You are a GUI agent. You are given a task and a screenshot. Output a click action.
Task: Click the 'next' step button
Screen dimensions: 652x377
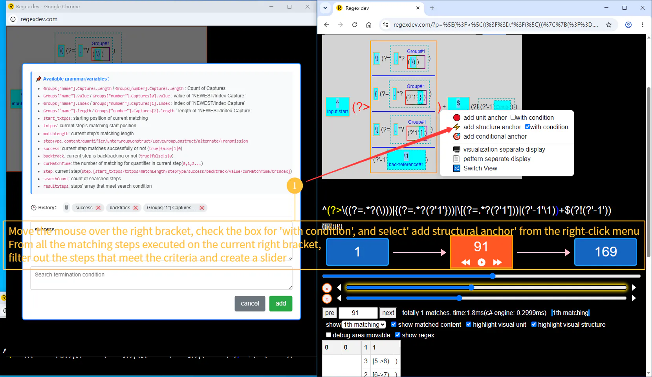388,313
